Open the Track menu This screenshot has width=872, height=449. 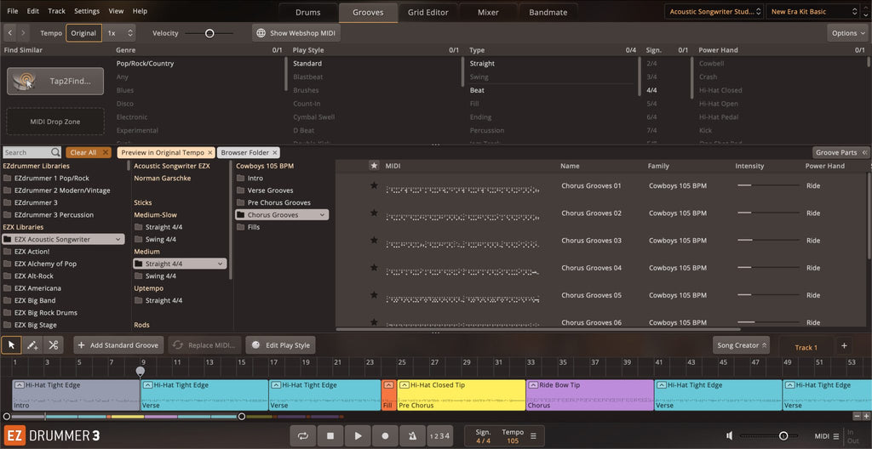click(56, 11)
